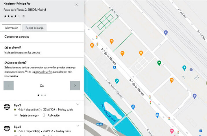The height and width of the screenshot is (136, 207).
Task: Expand the Tipo 2 22kW CA connector row
Action: [x=78, y=104]
